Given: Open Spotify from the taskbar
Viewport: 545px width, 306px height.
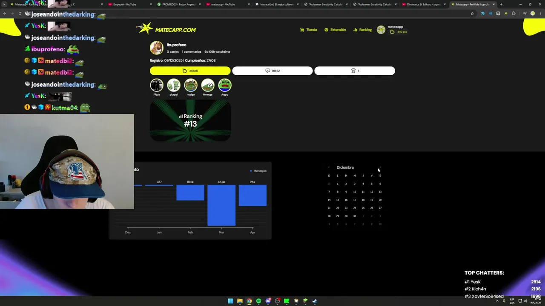Looking at the screenshot, I should pyautogui.click(x=258, y=301).
